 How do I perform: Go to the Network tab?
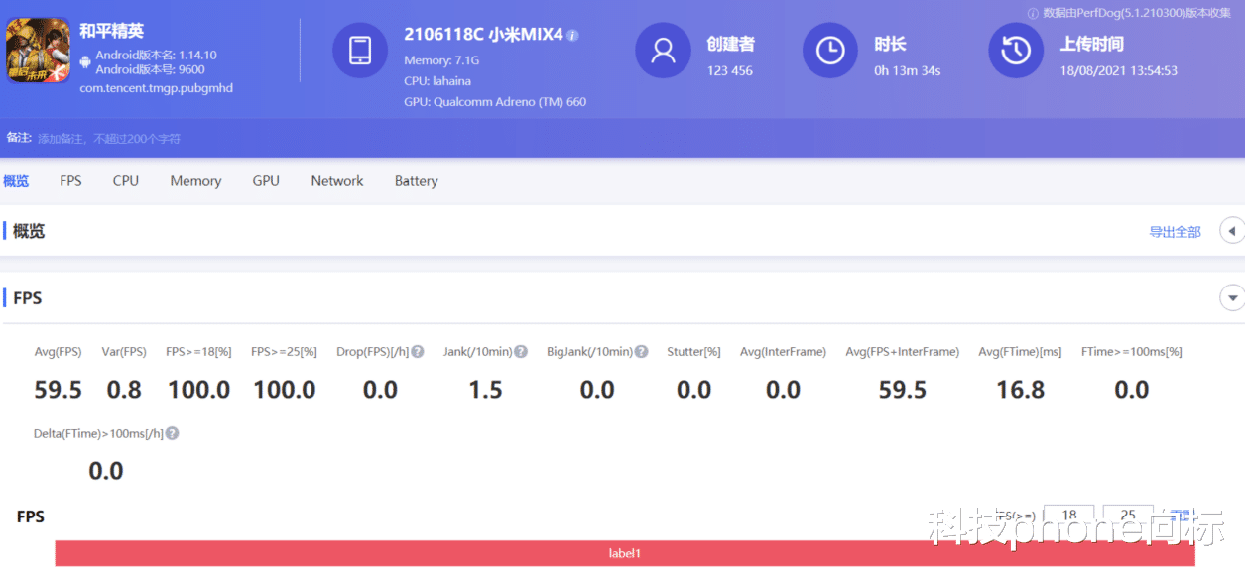click(x=337, y=181)
